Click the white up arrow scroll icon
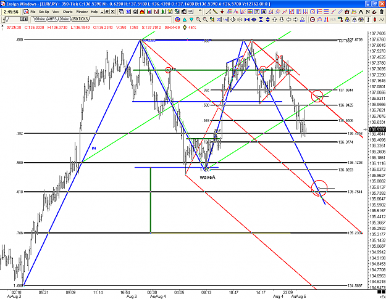The height and width of the screenshot is (299, 386). click(274, 19)
